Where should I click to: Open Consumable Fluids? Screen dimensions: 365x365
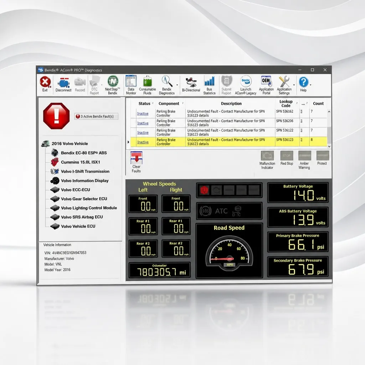pyautogui.click(x=147, y=85)
